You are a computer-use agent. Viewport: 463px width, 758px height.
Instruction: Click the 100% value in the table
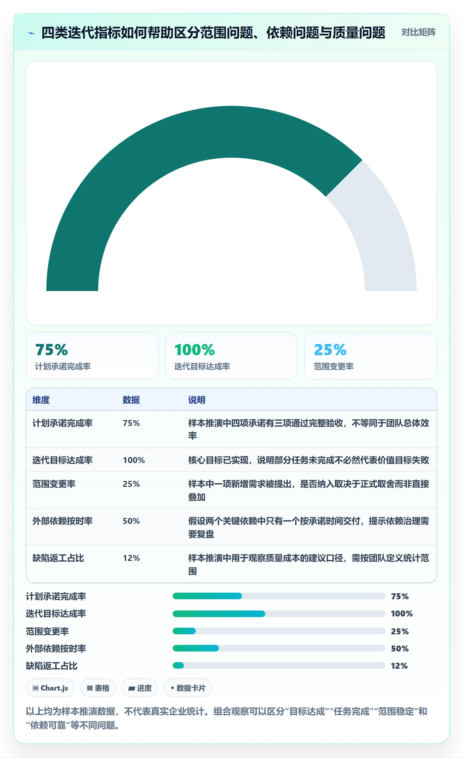click(x=134, y=460)
